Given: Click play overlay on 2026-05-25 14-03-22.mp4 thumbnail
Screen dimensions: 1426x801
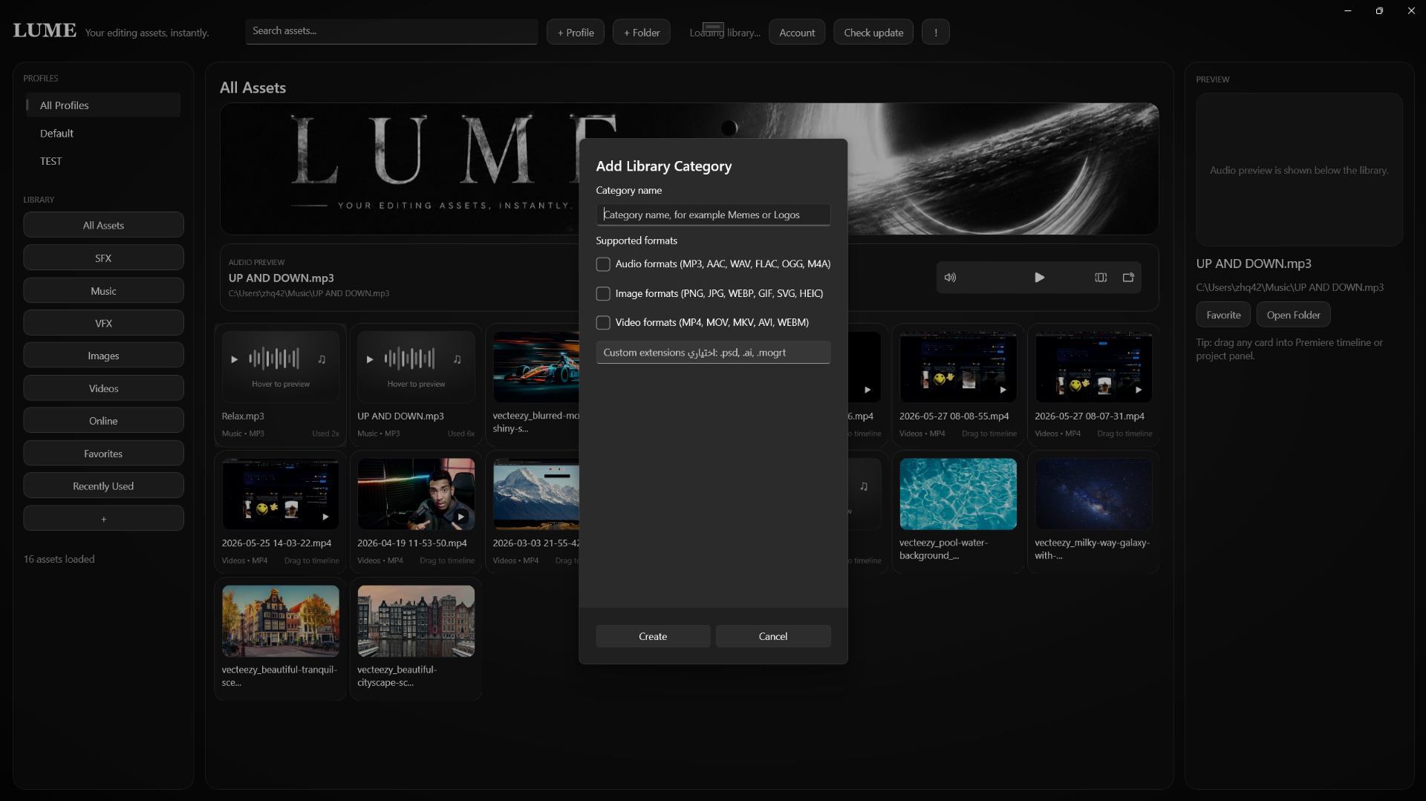Looking at the screenshot, I should 325,517.
